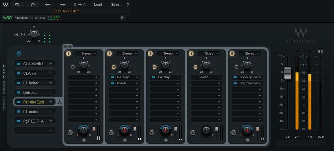
Task: Click the B: CLA VOCAL preset name
Action: point(66,11)
